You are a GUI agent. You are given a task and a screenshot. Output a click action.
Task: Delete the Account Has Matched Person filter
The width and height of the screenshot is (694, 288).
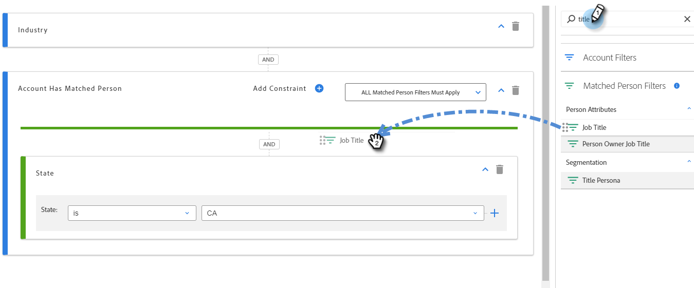point(516,90)
